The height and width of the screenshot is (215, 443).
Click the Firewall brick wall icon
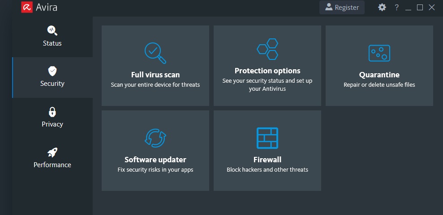(x=267, y=138)
